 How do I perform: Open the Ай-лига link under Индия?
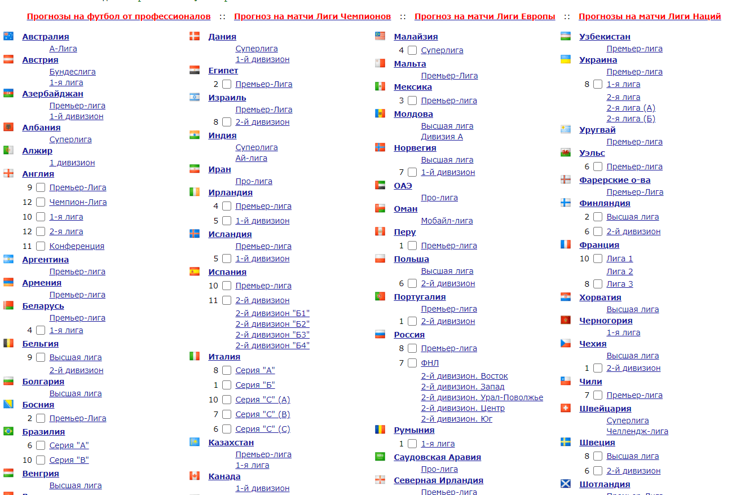point(252,158)
